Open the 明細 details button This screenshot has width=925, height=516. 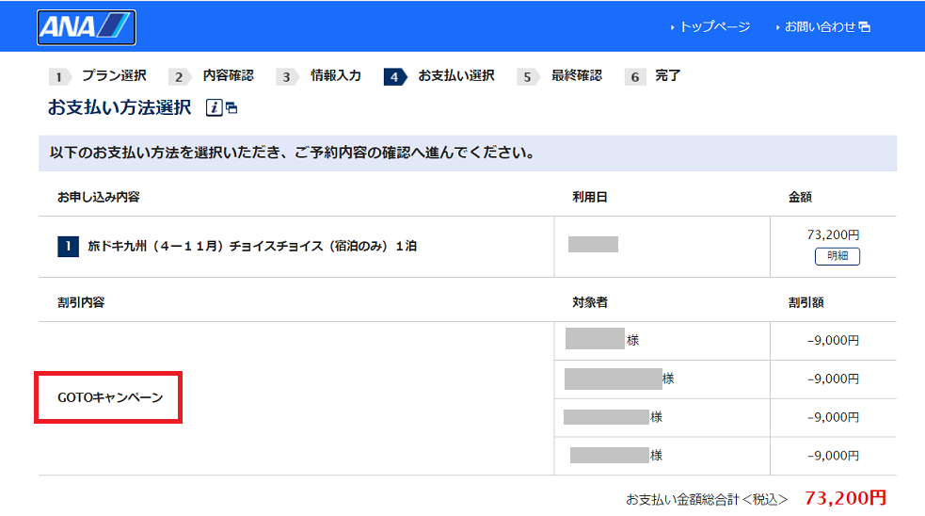[x=837, y=256]
